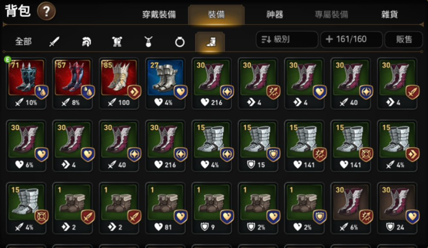
Task: Show all equipment with 全部 filter
Action: coord(23,42)
